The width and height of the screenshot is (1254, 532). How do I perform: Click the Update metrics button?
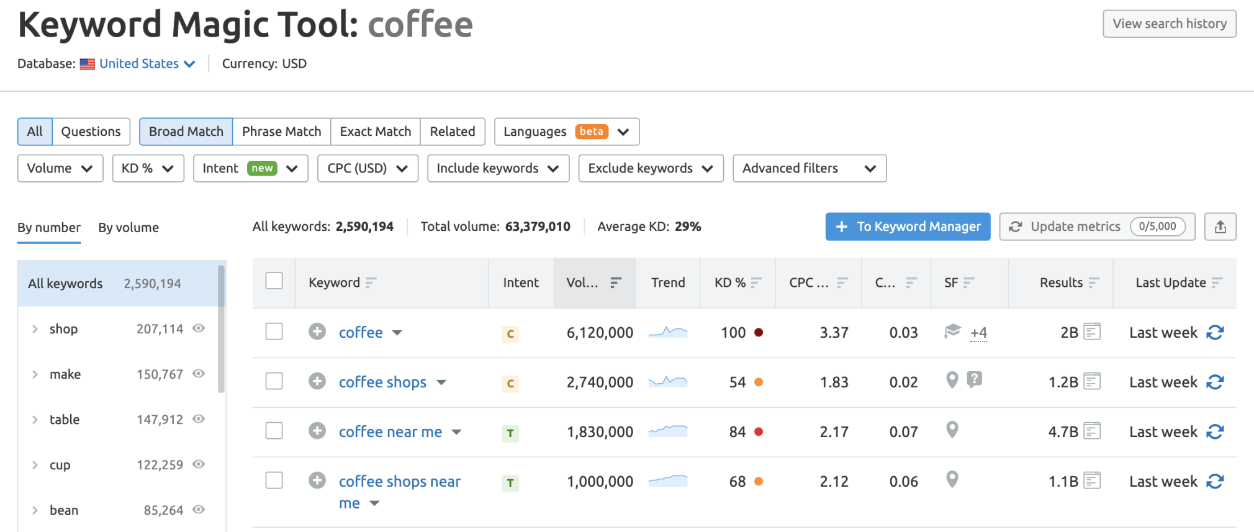click(x=1098, y=227)
